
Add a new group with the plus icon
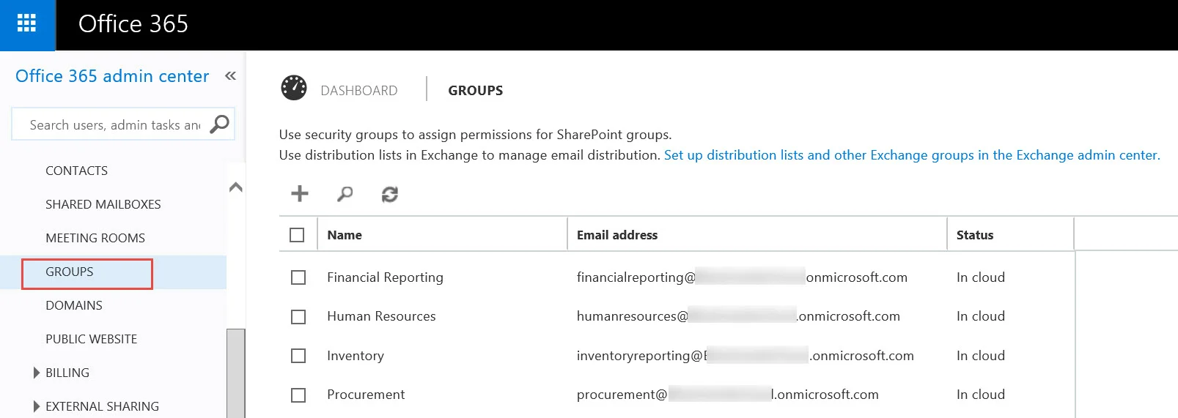pyautogui.click(x=300, y=193)
